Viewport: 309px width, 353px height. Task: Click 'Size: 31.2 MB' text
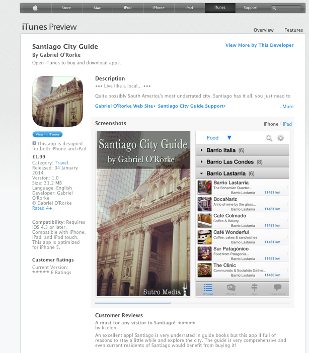tap(47, 183)
